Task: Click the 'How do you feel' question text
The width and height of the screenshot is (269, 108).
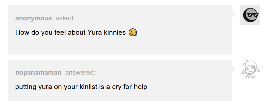Action: click(x=40, y=32)
